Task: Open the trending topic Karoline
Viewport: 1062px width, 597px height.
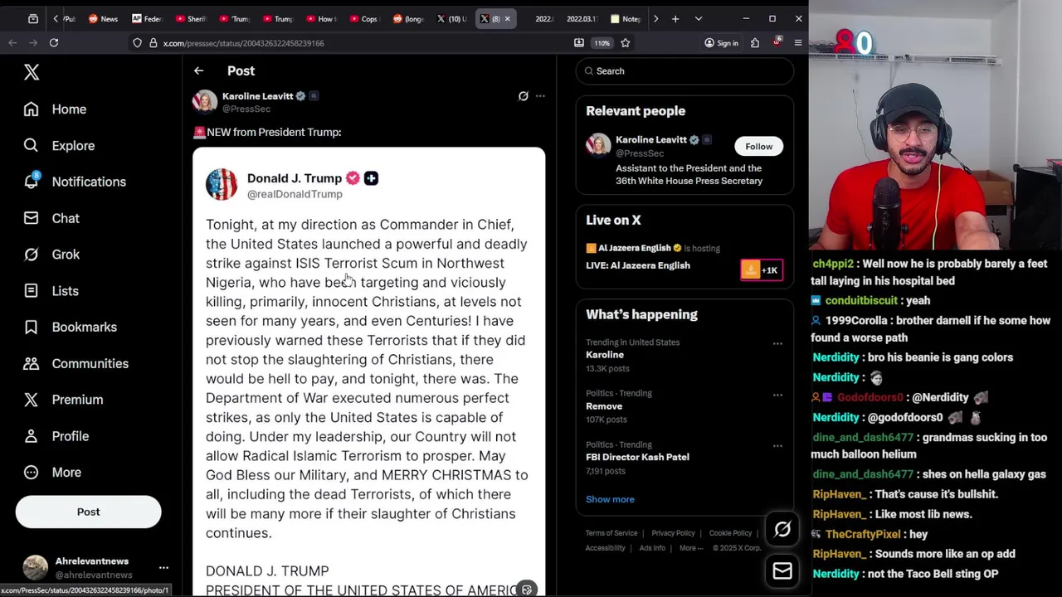Action: 605,355
